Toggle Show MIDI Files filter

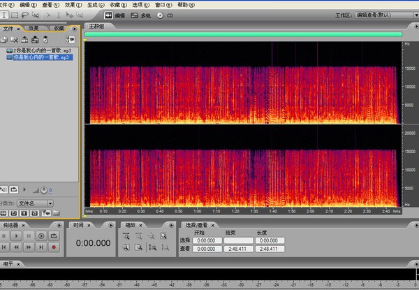coord(34,213)
